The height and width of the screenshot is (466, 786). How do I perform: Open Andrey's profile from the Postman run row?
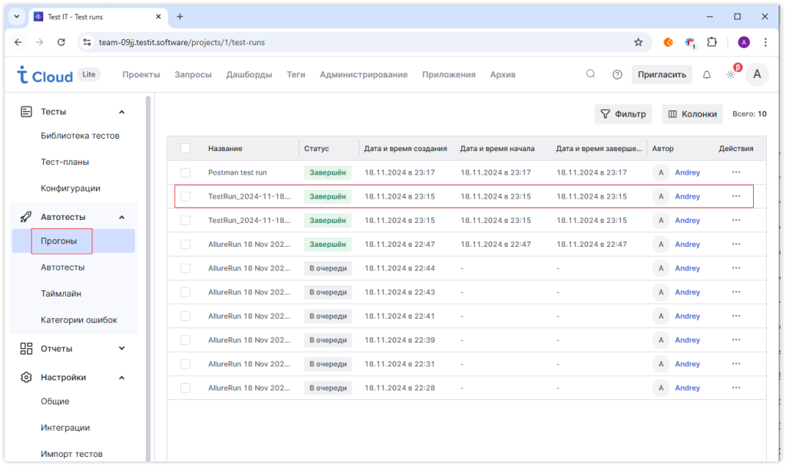click(687, 172)
